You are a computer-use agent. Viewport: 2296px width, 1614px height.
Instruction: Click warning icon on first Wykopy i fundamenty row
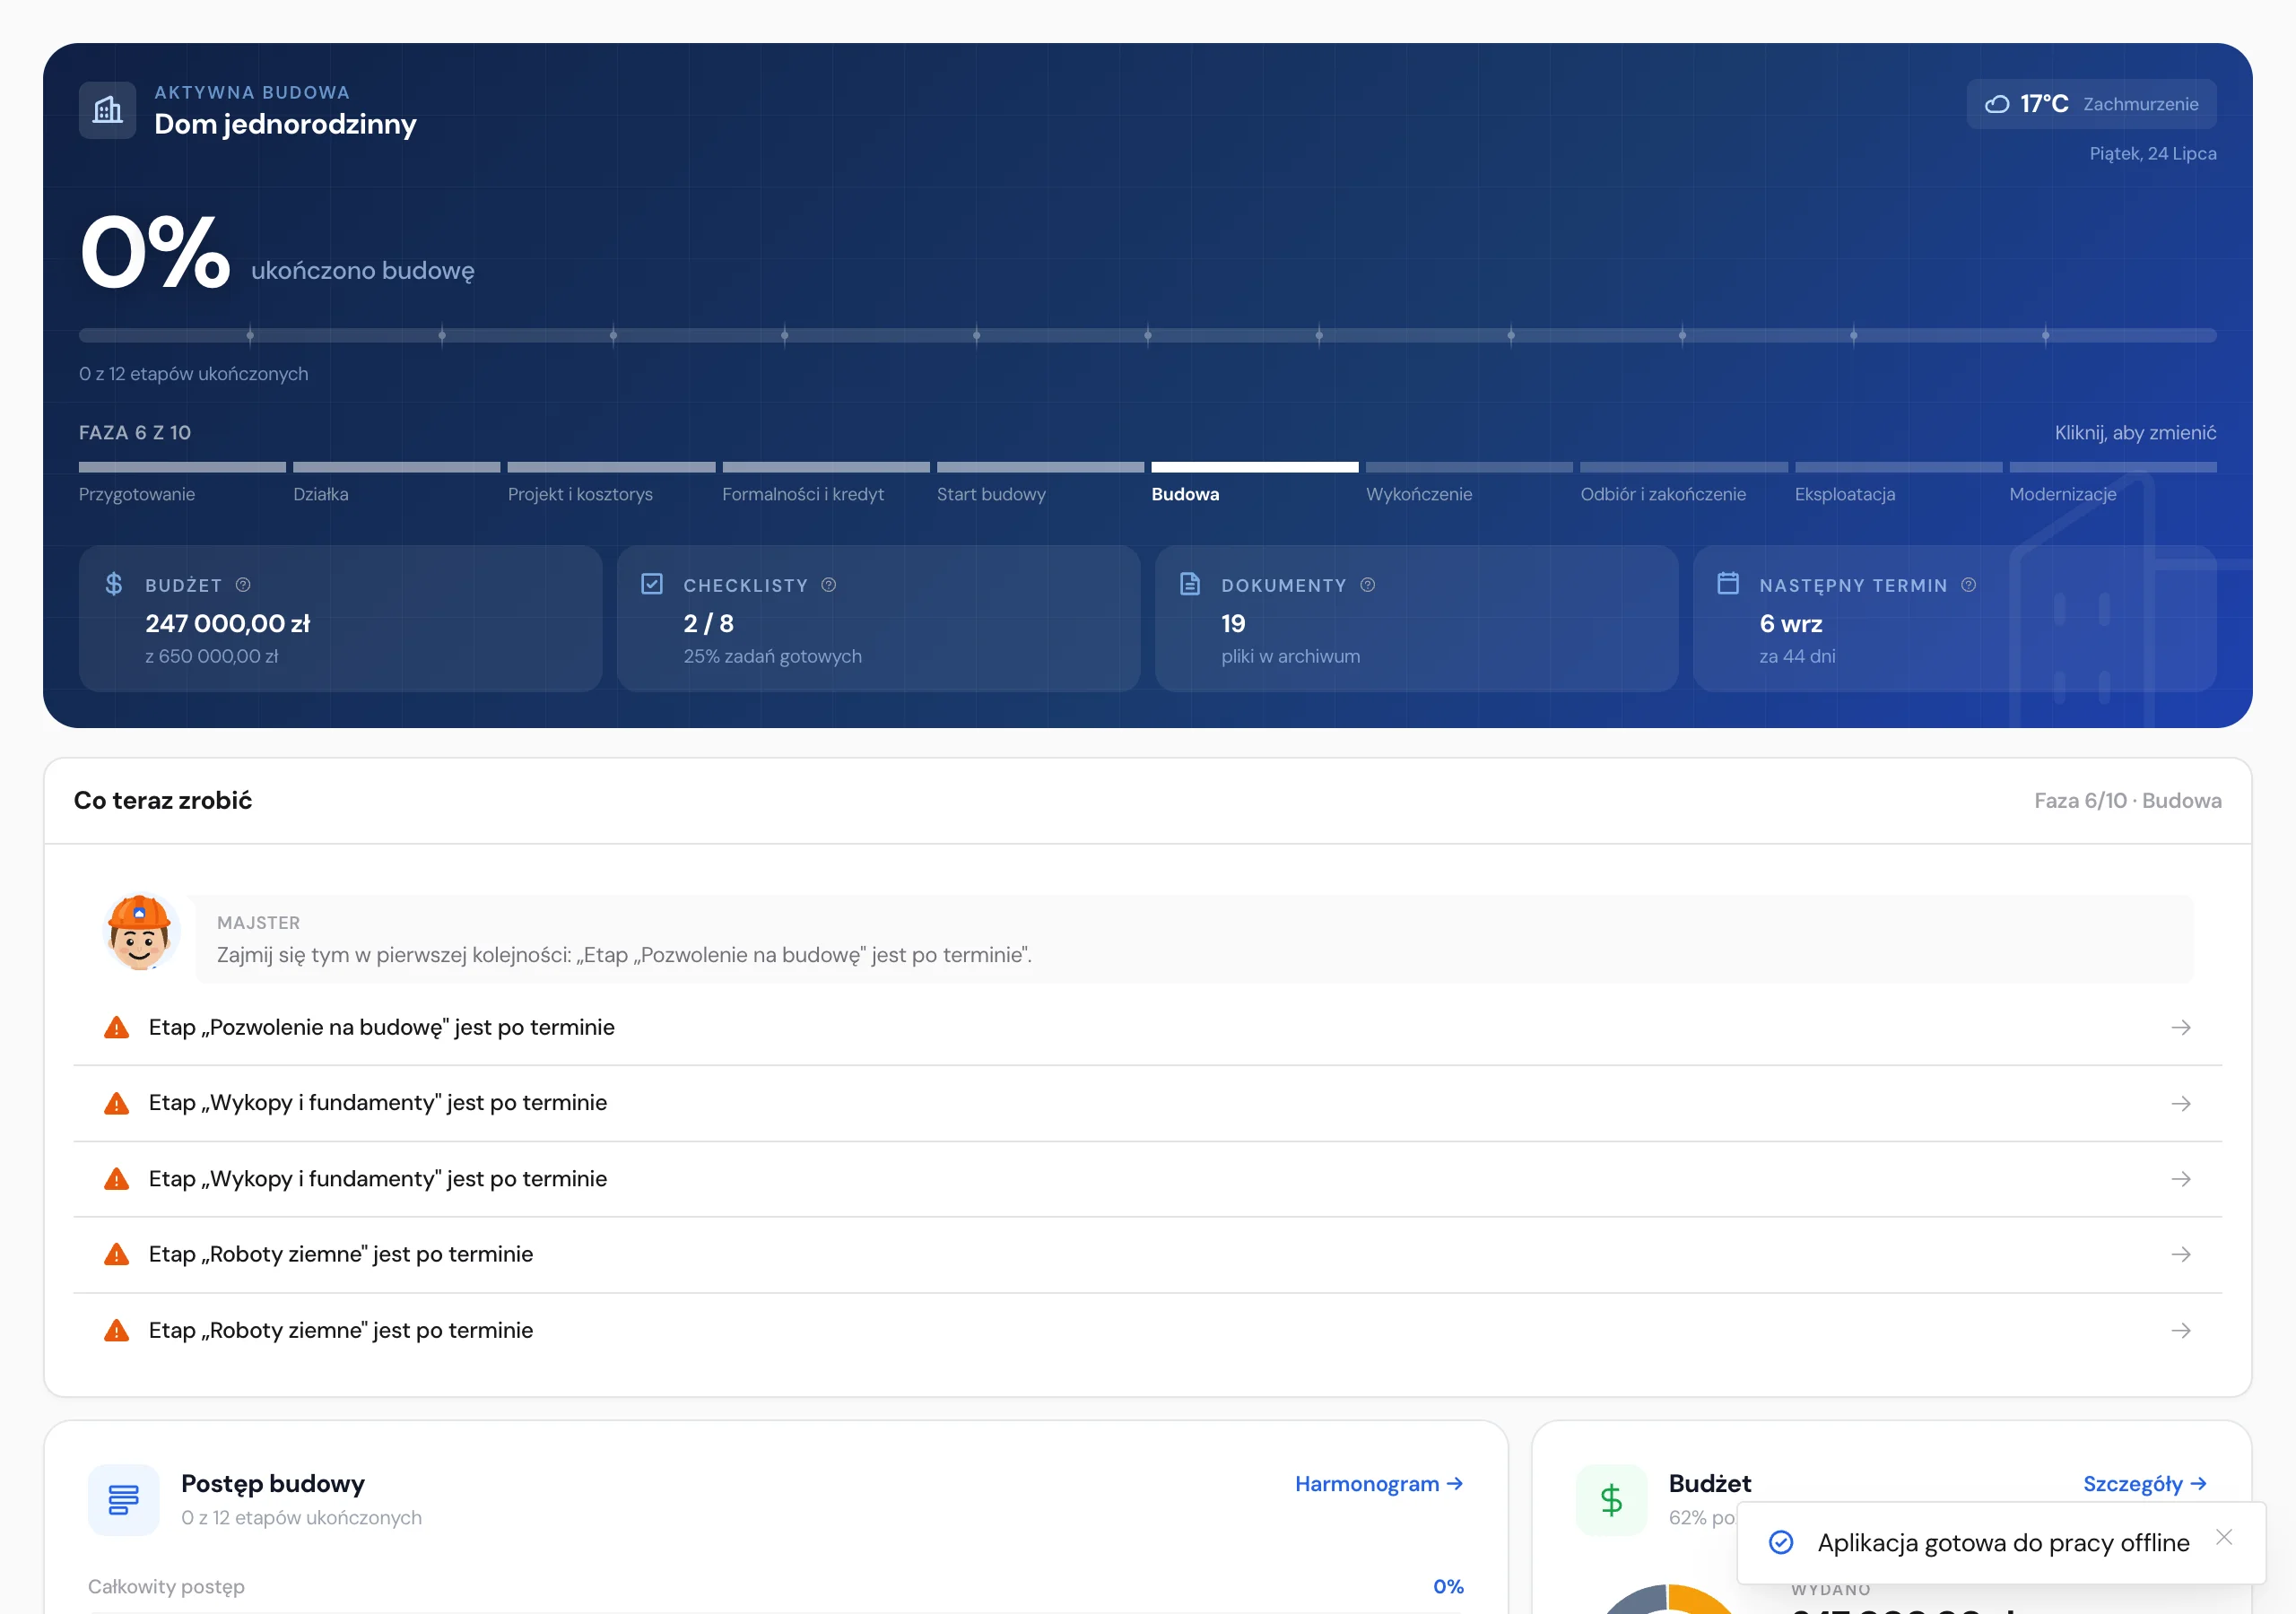tap(117, 1104)
